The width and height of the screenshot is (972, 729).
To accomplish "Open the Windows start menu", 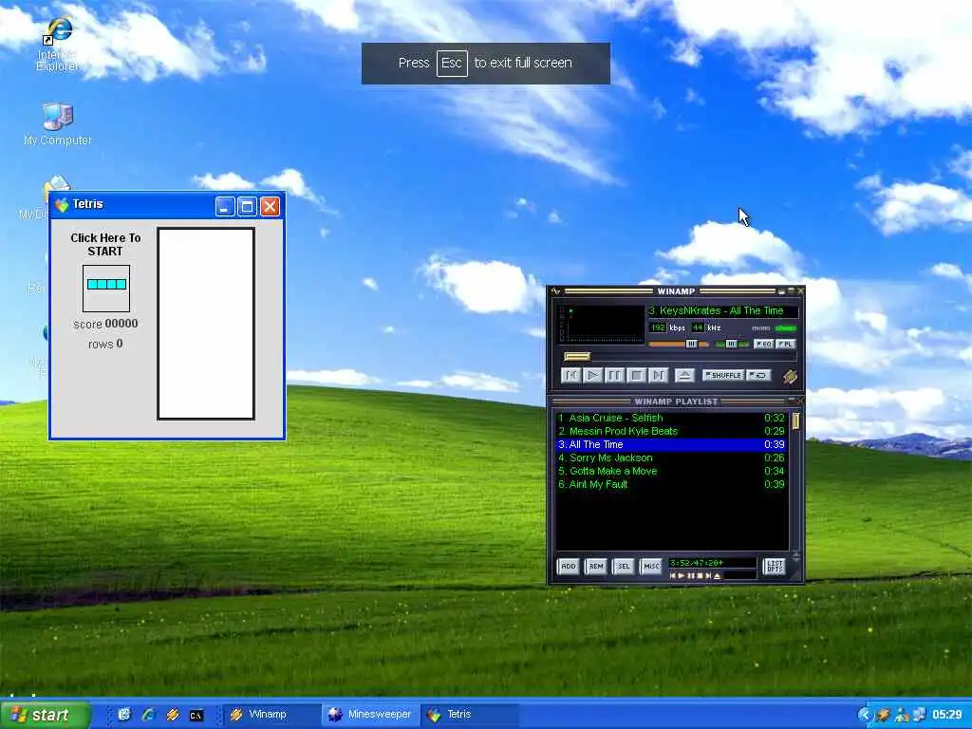I will coord(45,715).
